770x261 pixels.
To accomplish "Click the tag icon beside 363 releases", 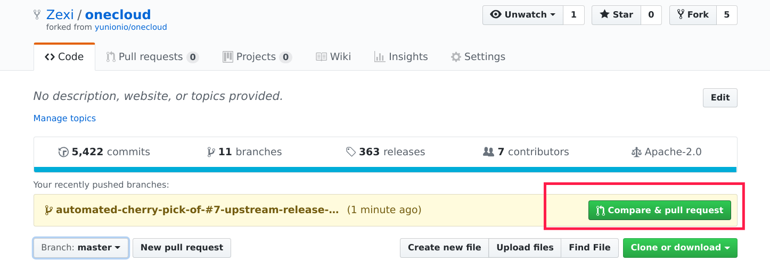I will [x=350, y=152].
